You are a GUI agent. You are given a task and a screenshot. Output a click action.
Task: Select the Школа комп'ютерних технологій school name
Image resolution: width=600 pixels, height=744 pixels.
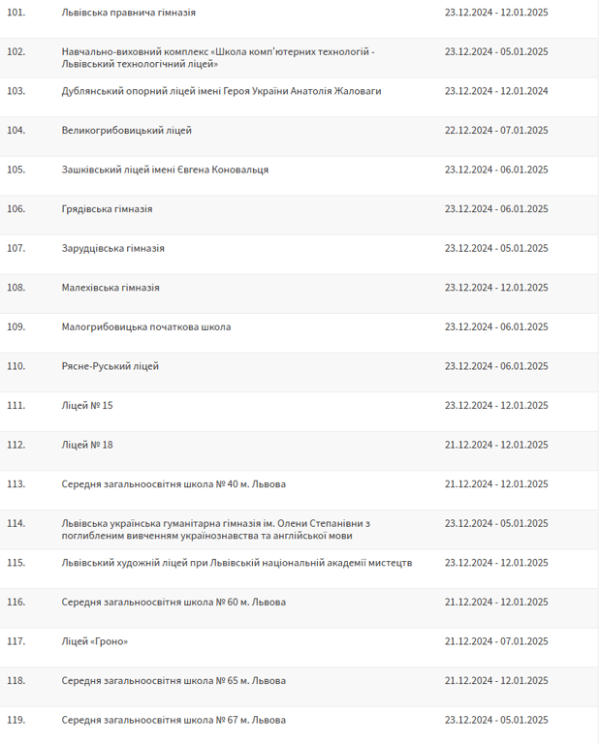coord(217,57)
